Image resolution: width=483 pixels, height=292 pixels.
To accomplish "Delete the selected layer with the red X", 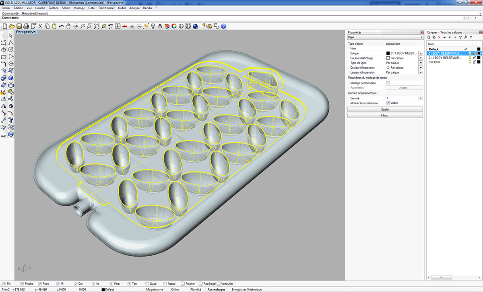I will 439,37.
